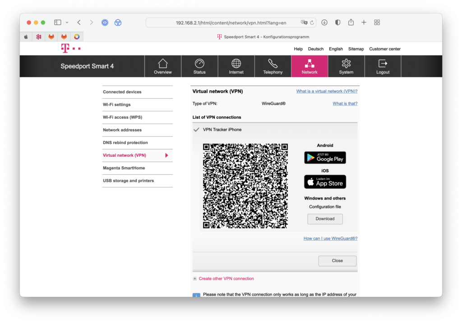This screenshot has height=323, width=462.
Task: Show tab overview grid icon
Action: pos(377,23)
